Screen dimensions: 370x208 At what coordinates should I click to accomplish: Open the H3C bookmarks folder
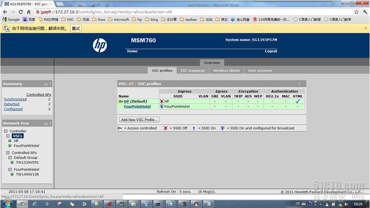[x=68, y=20]
